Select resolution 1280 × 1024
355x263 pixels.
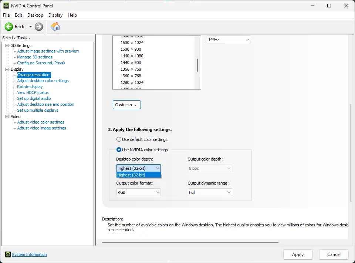pyautogui.click(x=132, y=82)
